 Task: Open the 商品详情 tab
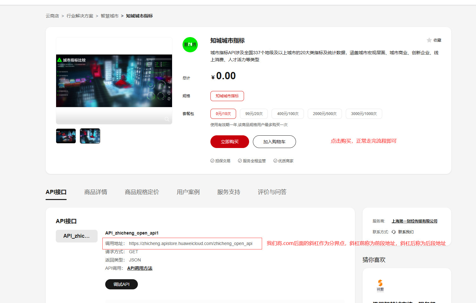tap(96, 192)
